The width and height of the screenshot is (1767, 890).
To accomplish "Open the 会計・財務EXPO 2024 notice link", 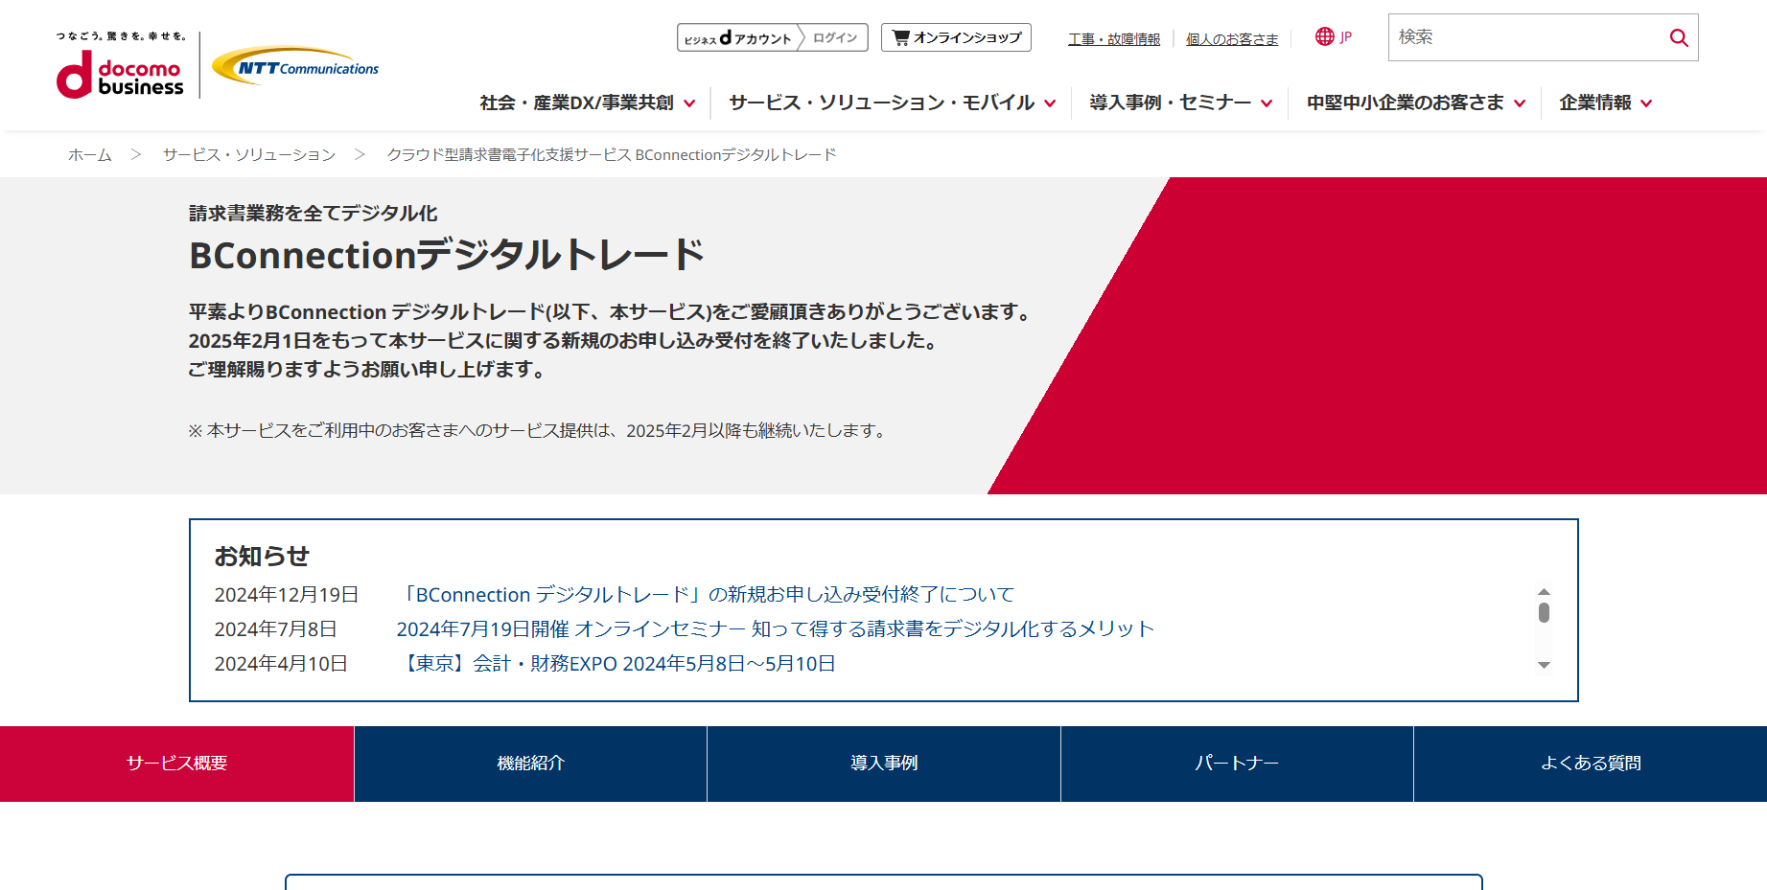I will pyautogui.click(x=616, y=663).
